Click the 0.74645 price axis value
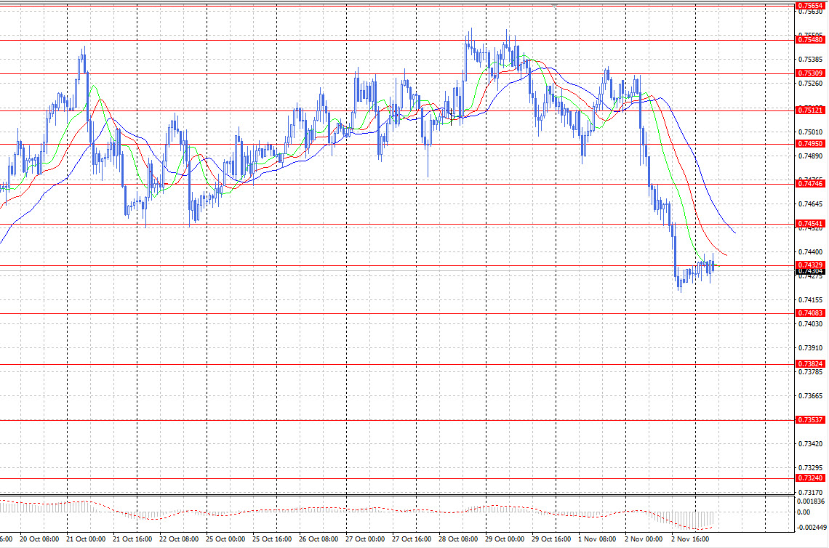Viewport: 829px width, 548px height. coord(811,204)
